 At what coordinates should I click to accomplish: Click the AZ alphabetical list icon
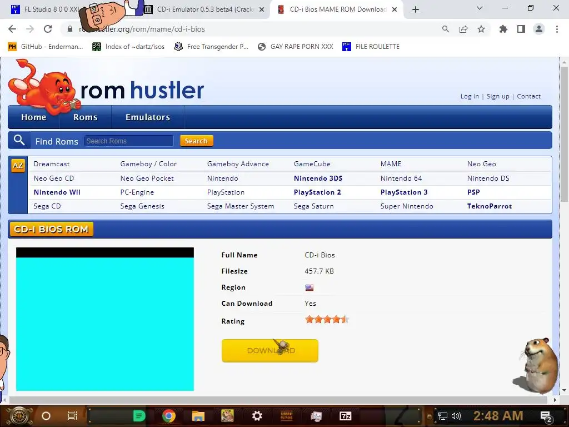[x=18, y=166]
